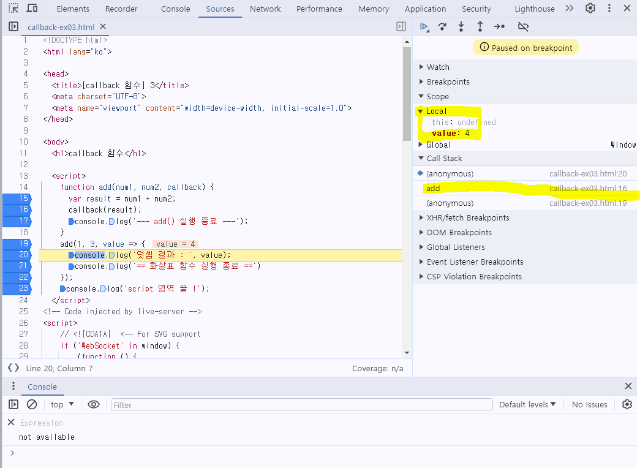Step out of current function
This screenshot has width=640, height=468.
[x=480, y=27]
